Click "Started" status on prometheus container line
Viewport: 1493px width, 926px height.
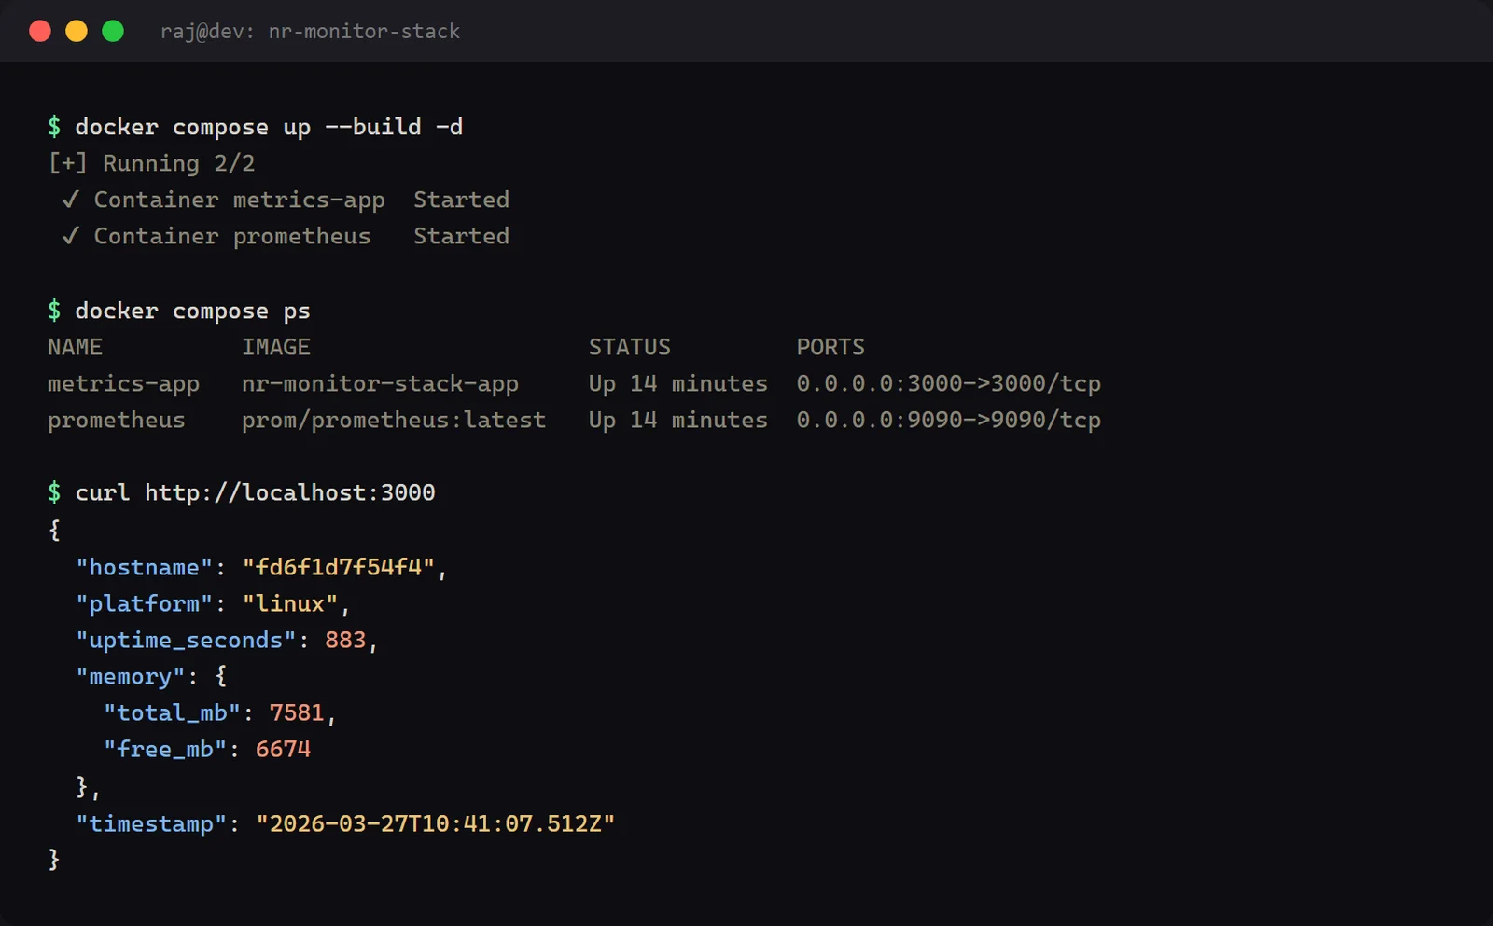pos(461,236)
